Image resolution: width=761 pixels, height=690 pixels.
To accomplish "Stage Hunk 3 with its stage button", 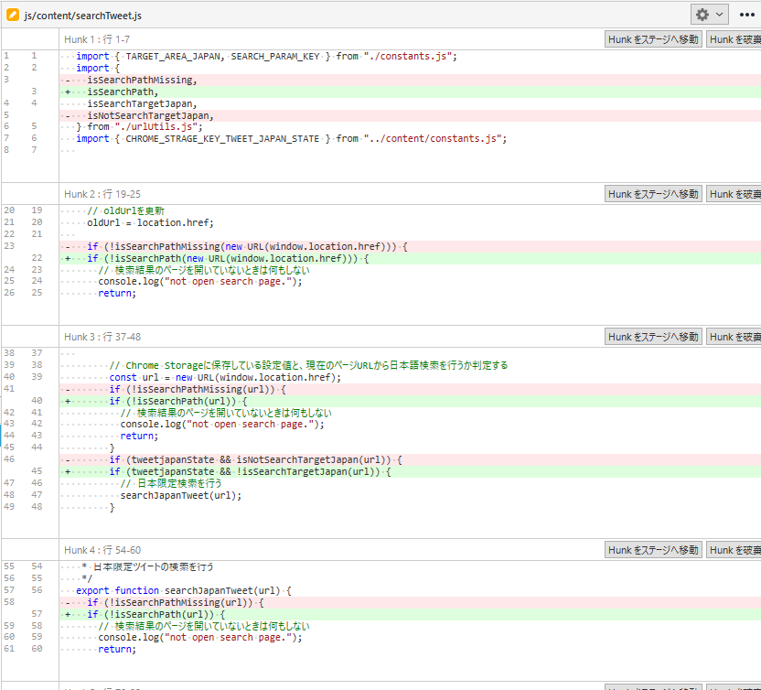I will [653, 337].
